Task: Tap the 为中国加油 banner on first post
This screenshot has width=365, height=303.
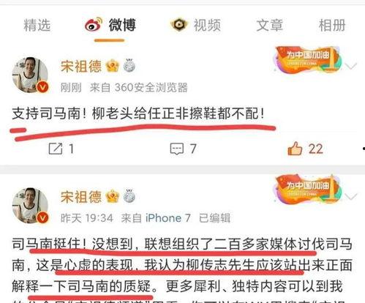Action: point(307,59)
